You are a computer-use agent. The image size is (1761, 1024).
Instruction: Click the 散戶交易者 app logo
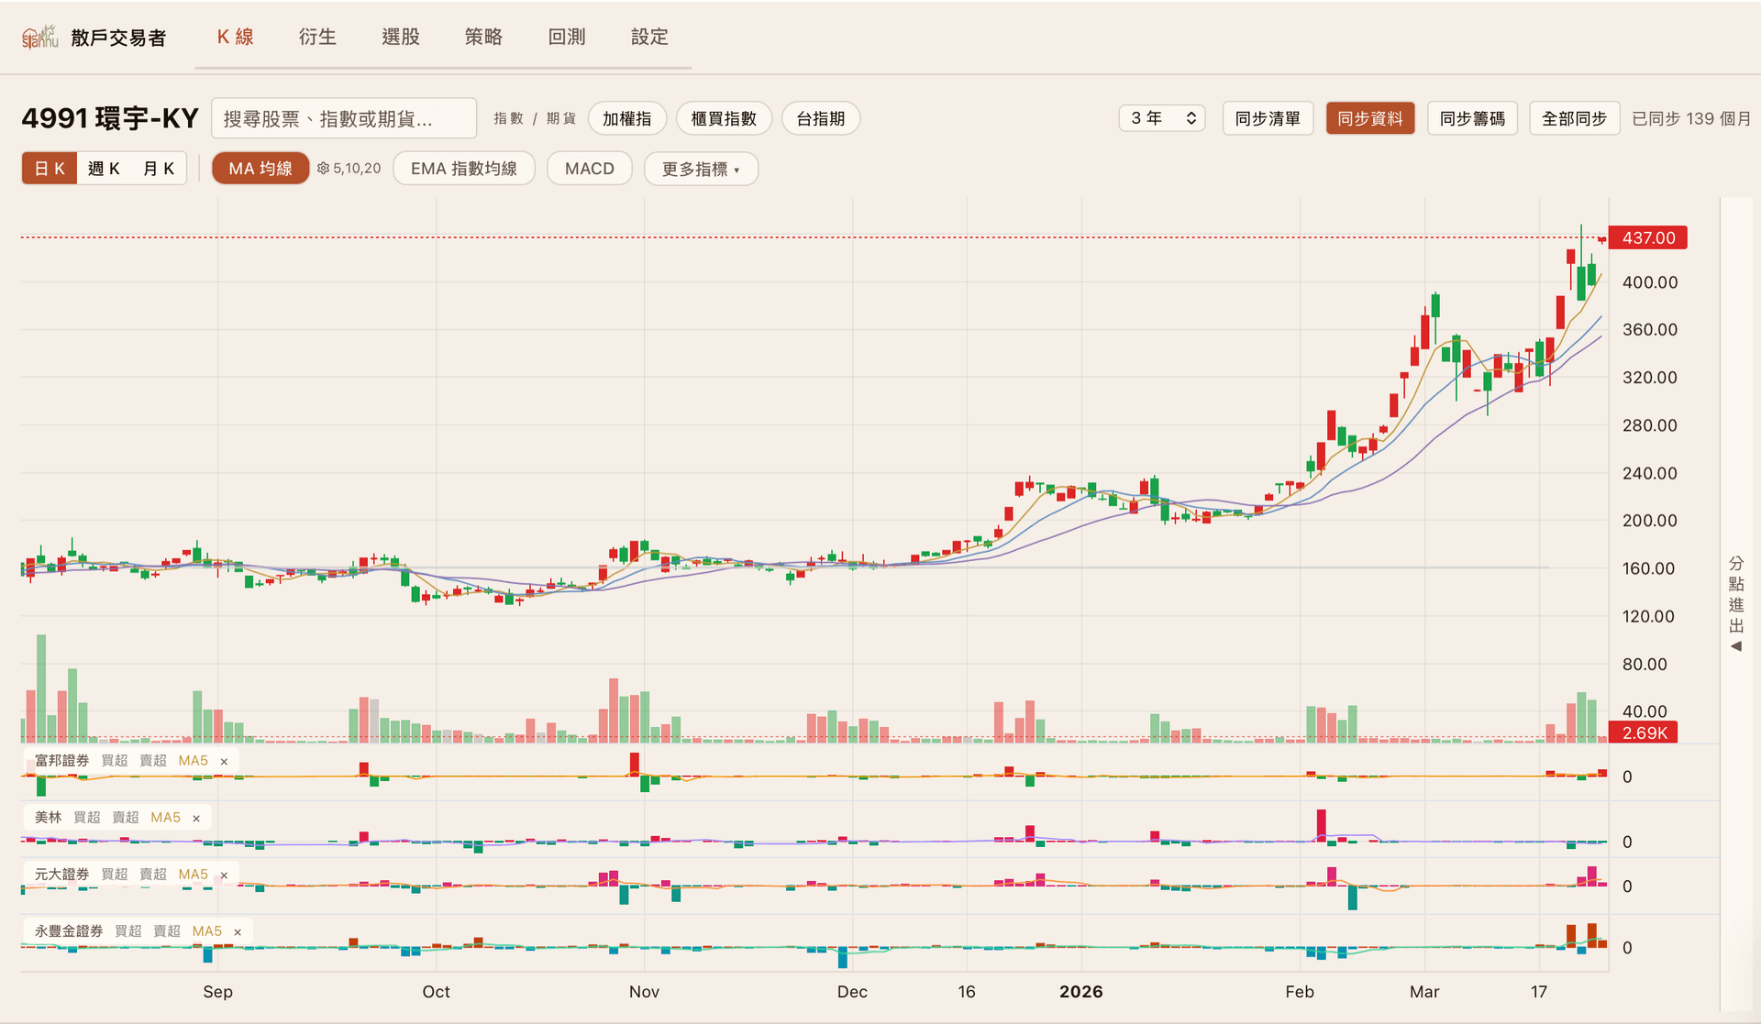point(40,38)
